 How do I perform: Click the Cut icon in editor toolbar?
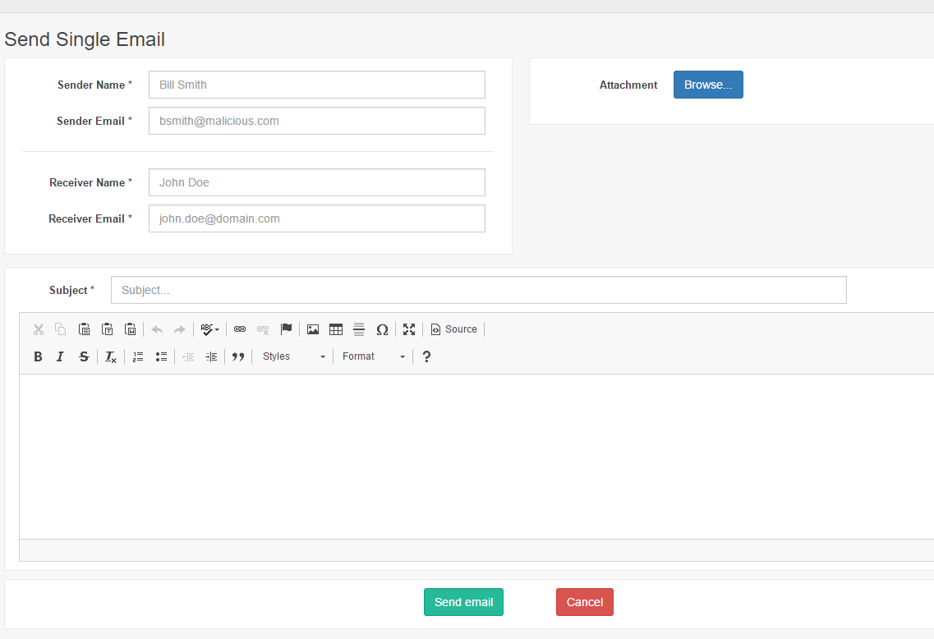(x=39, y=329)
